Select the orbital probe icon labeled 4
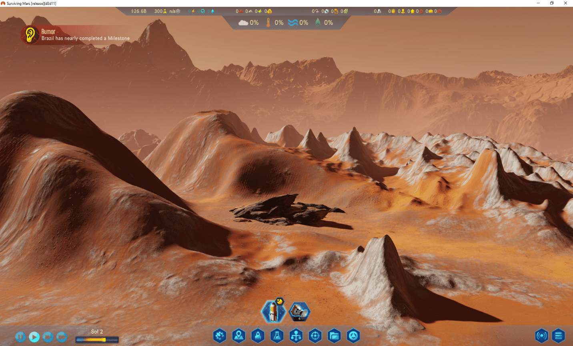The height and width of the screenshot is (346, 573). pos(299,311)
